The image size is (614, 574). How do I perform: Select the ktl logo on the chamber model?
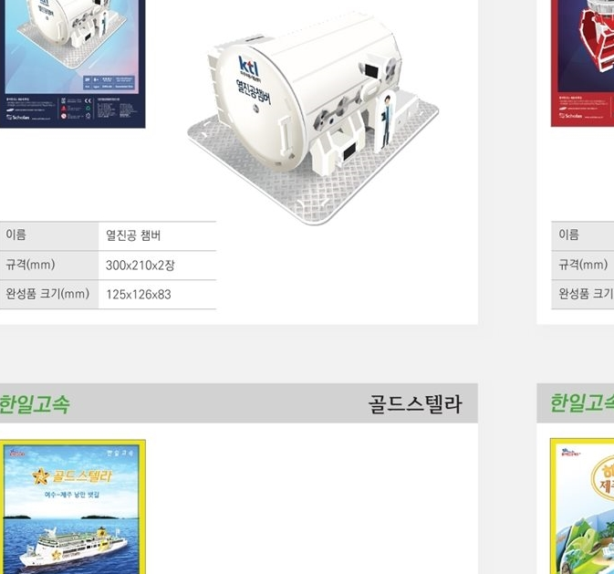coord(249,68)
